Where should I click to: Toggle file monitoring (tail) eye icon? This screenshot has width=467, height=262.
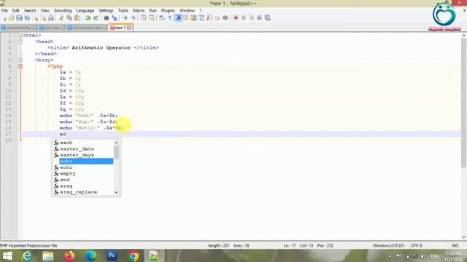(x=225, y=17)
